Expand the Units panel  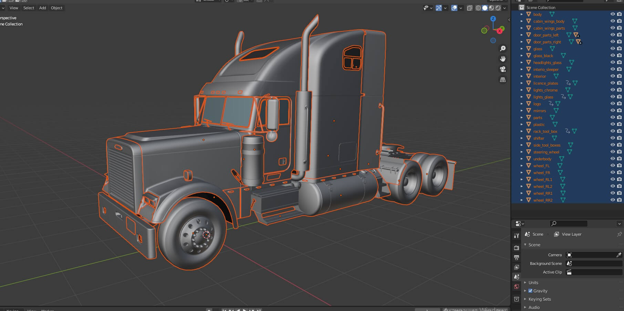(x=525, y=282)
